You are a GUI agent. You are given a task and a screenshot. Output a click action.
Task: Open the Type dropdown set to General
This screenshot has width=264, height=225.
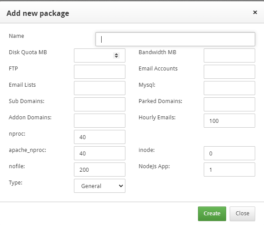coord(99,186)
